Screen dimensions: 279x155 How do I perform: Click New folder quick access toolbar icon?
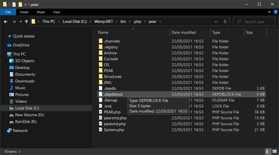point(21,5)
